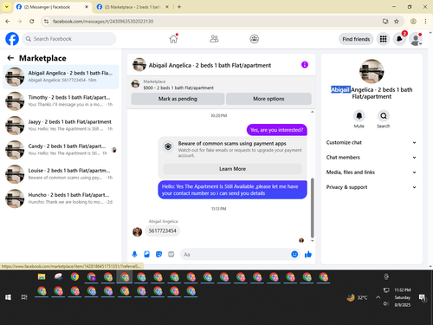Image resolution: width=433 pixels, height=325 pixels.
Task: Open Huncho conversation in list
Action: [61, 198]
